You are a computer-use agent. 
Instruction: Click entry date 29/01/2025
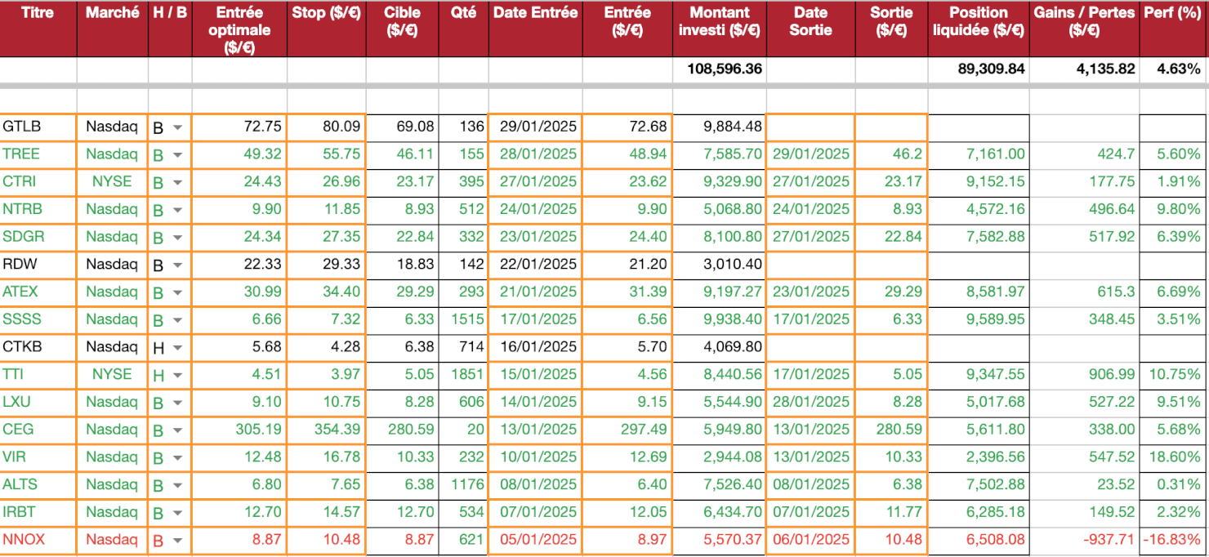[x=535, y=127]
